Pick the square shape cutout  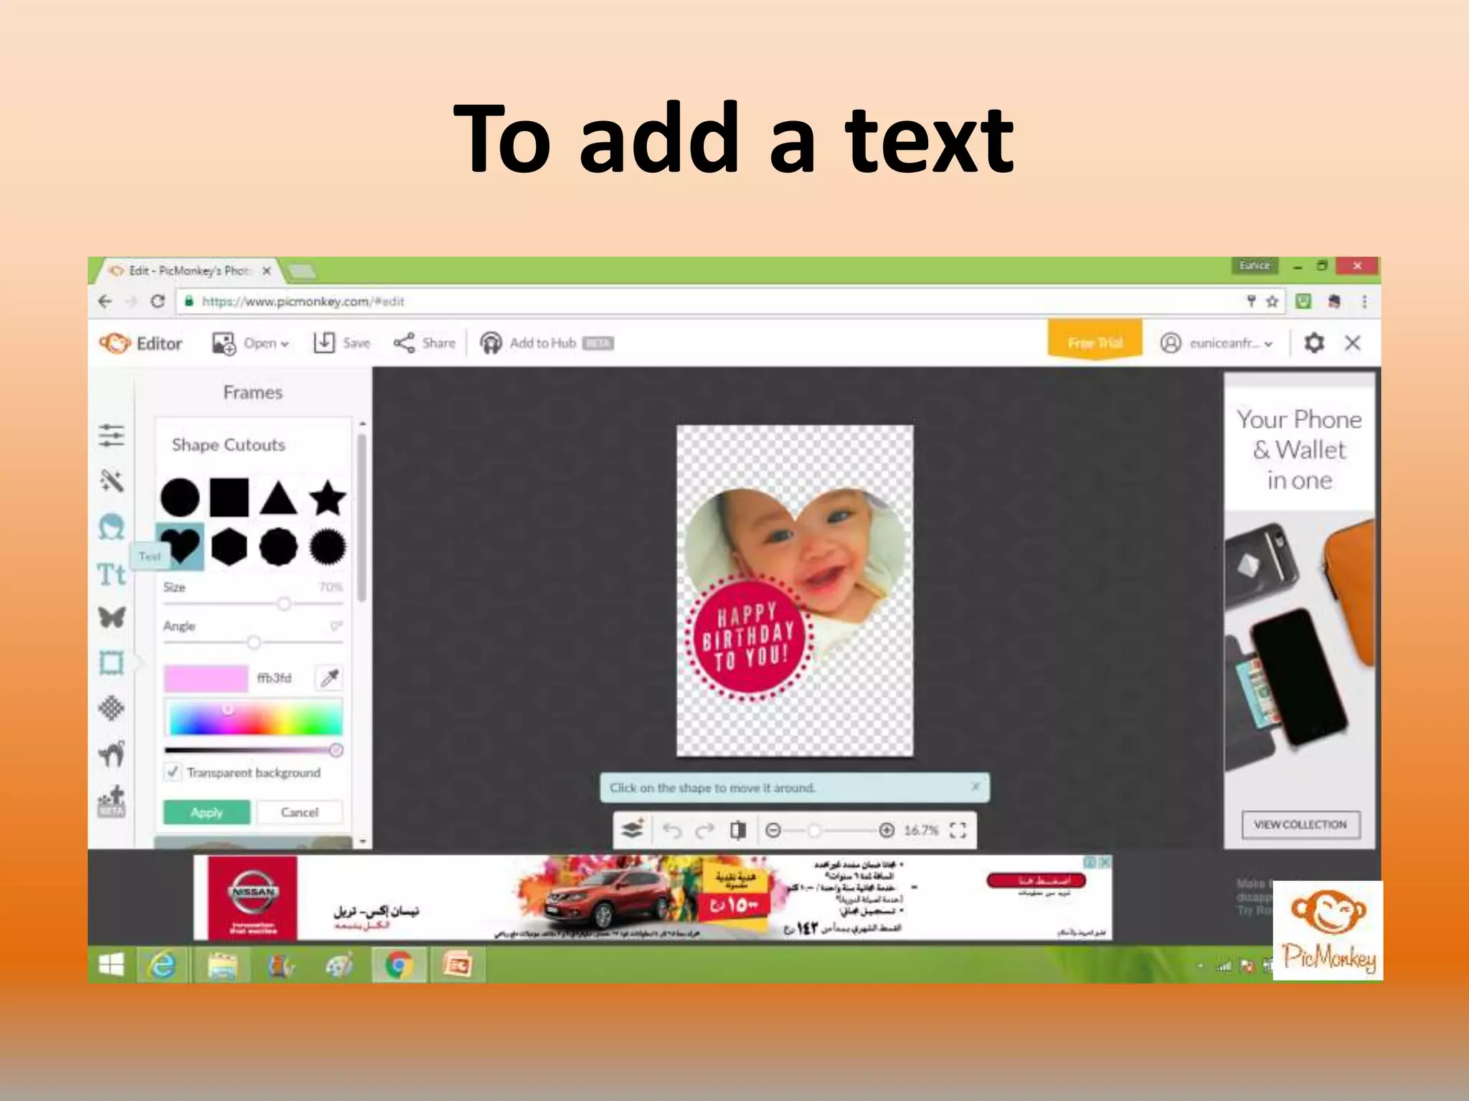pyautogui.click(x=229, y=497)
